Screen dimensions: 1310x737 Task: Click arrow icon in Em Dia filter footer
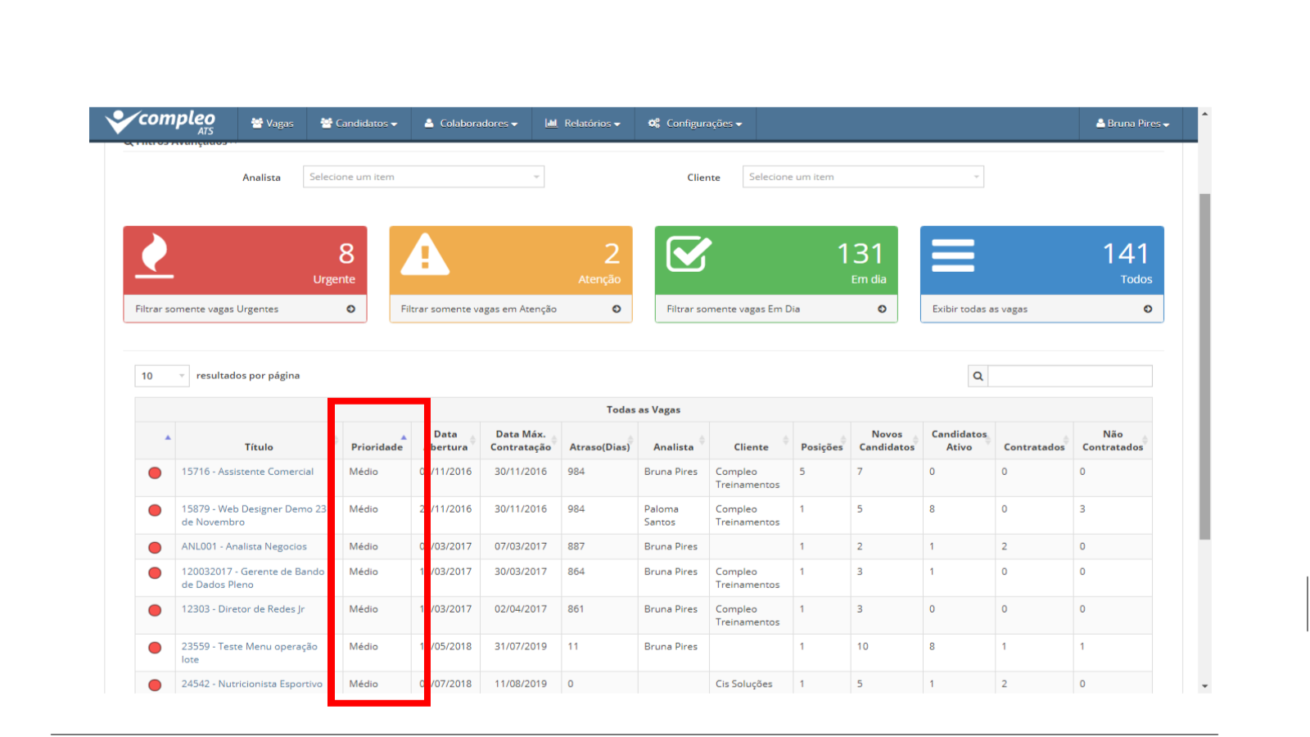[x=882, y=310]
